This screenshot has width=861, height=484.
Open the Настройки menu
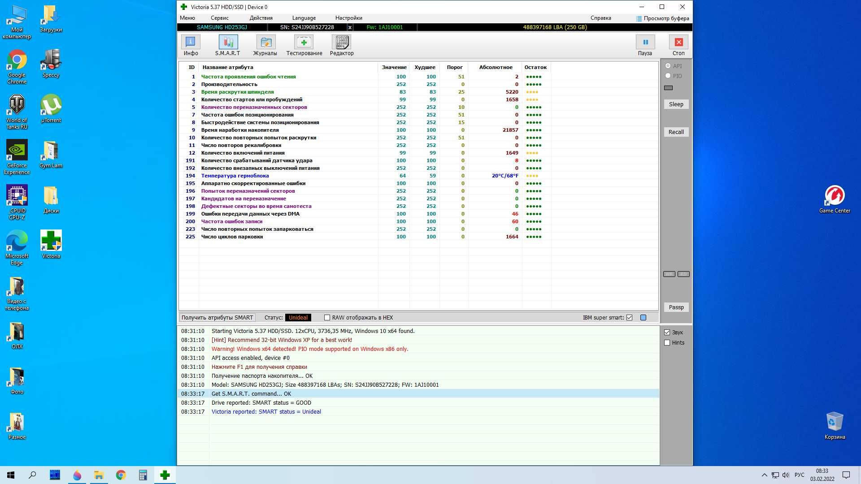[348, 18]
